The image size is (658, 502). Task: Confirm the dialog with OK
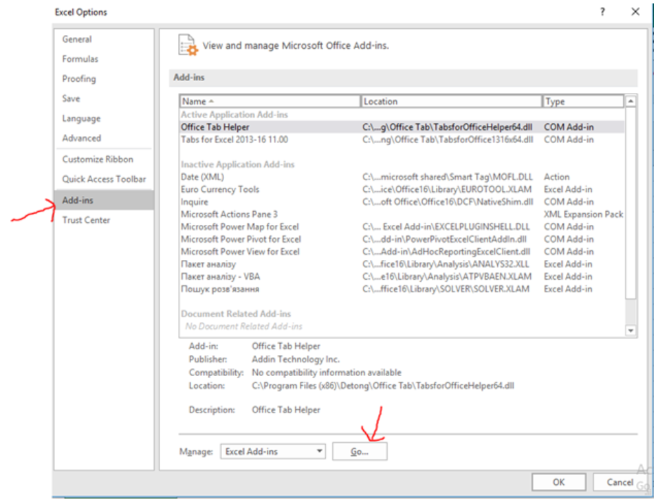tap(558, 482)
